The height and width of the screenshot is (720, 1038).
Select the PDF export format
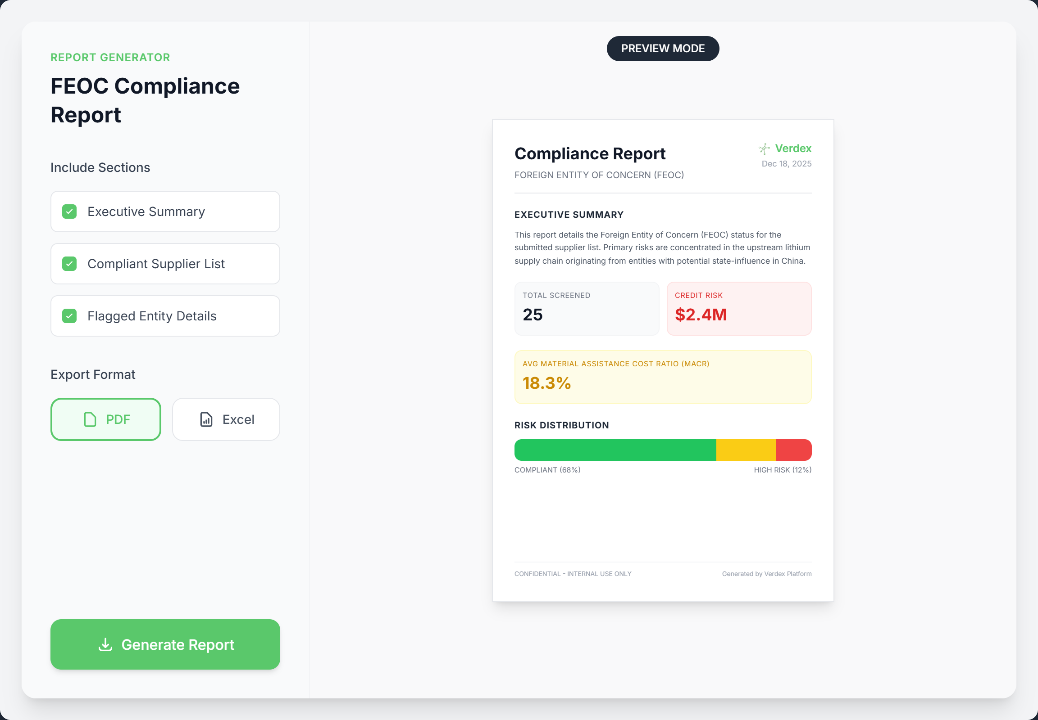[106, 419]
